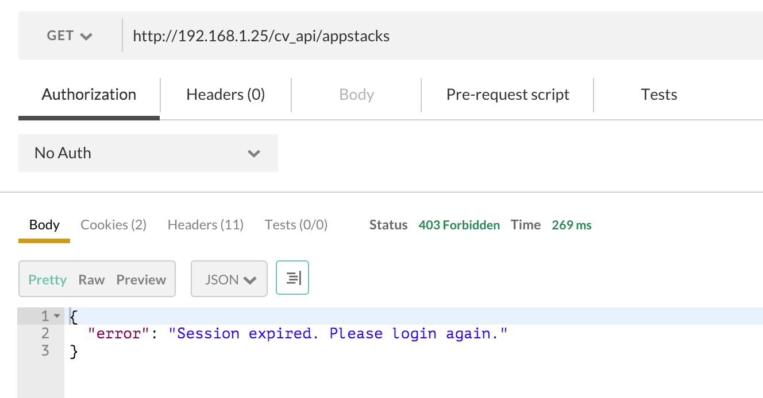This screenshot has height=398, width=763.
Task: Expand the No Auth type dropdown
Action: point(148,153)
